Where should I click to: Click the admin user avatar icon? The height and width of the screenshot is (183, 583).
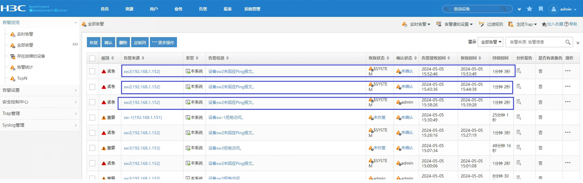554,9
